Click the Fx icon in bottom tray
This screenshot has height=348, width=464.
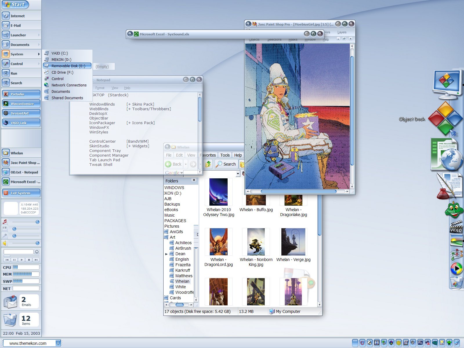[x=420, y=343]
